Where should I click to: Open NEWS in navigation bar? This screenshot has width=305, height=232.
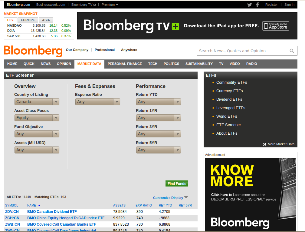[x=46, y=64]
